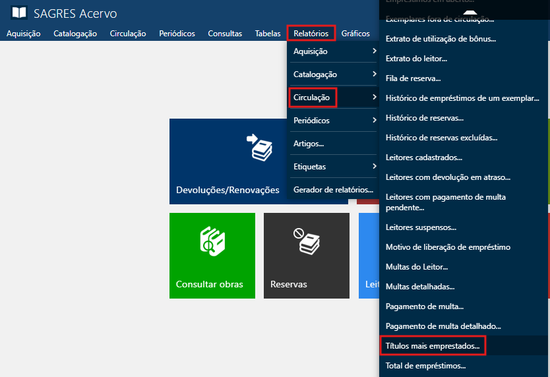Click the Reservas book icon
550x377 pixels.
307,242
